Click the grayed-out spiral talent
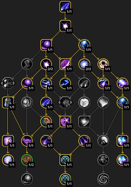This screenshot has height=187, width=131. pos(103,179)
